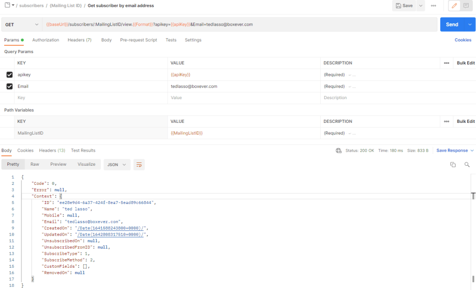Click the three-dot more actions icon near Save

click(x=433, y=6)
